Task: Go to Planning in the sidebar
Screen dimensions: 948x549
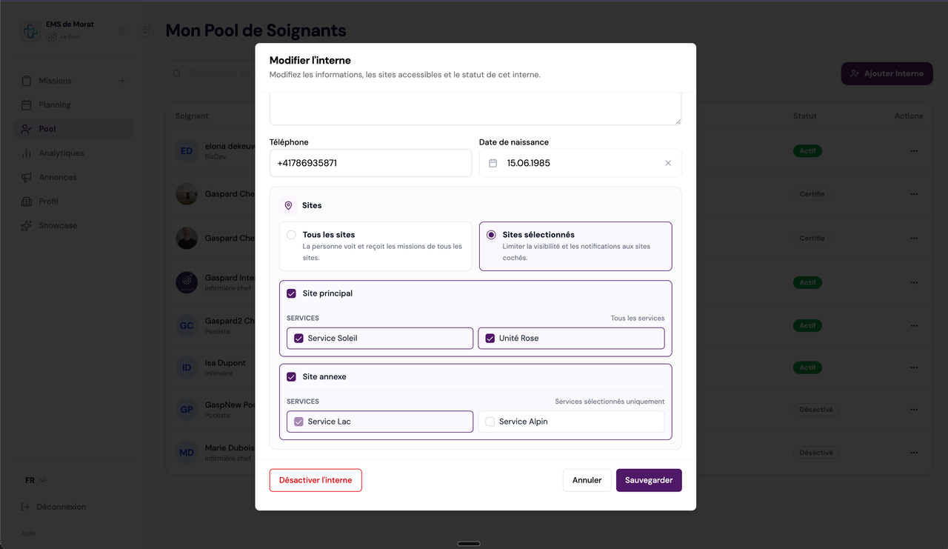Action: tap(55, 104)
